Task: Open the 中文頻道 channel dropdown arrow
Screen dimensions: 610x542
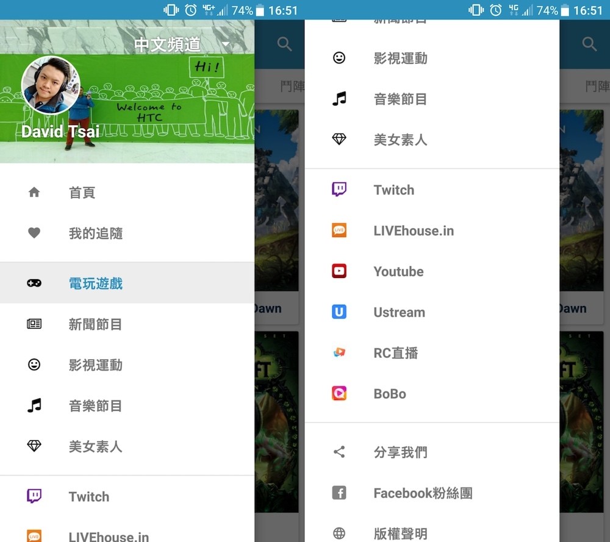Action: [x=226, y=44]
